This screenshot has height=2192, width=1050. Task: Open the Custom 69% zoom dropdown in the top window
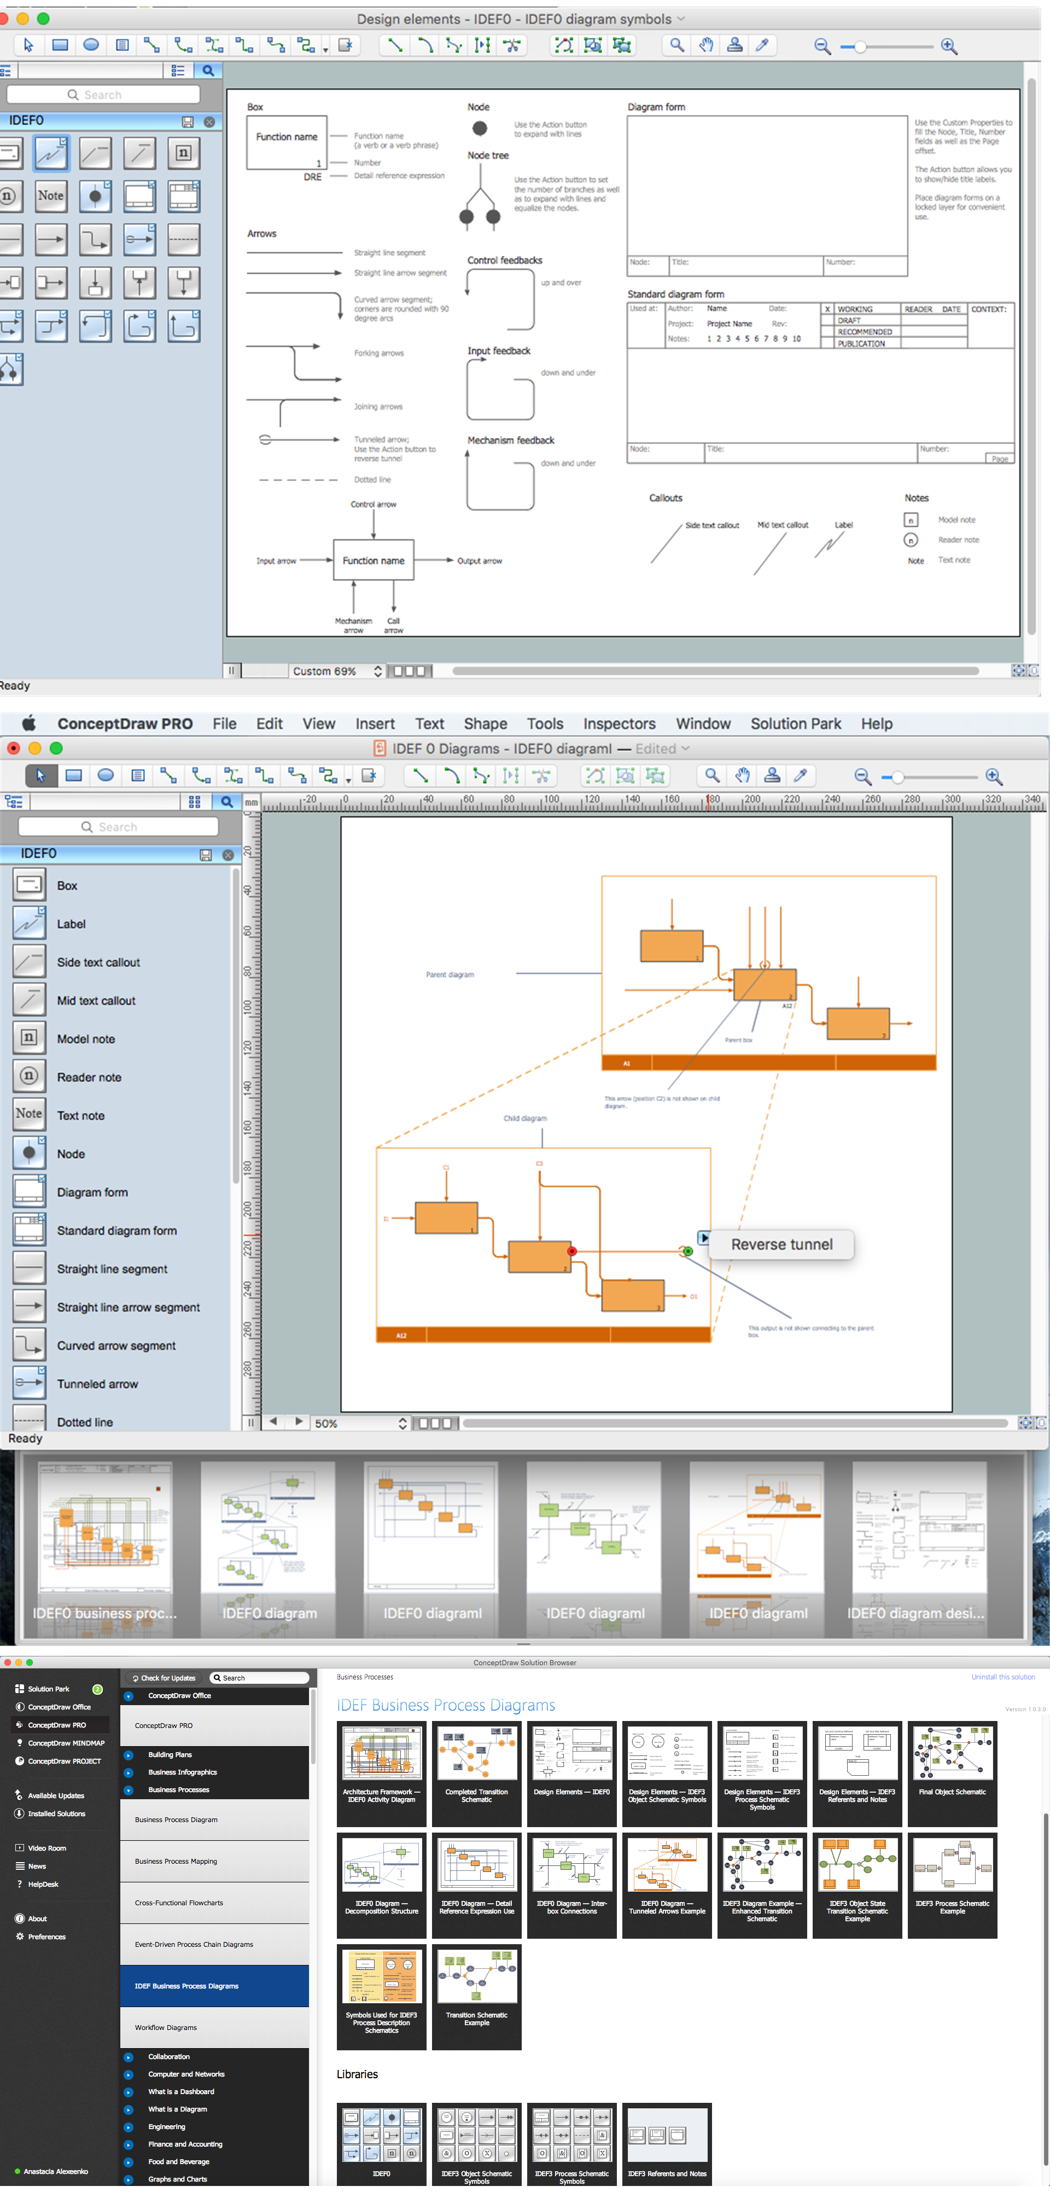click(x=378, y=671)
